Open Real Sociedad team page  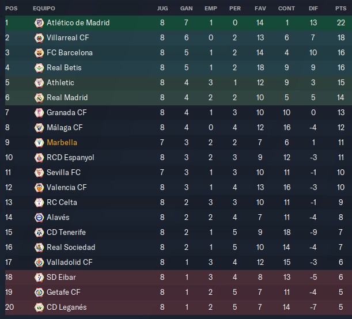(x=71, y=248)
